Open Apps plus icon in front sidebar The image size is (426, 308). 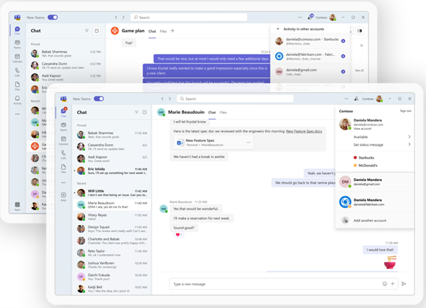(x=63, y=197)
